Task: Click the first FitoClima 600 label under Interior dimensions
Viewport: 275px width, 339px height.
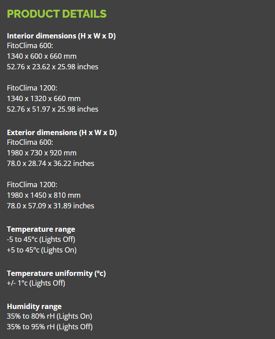Action: (30, 45)
